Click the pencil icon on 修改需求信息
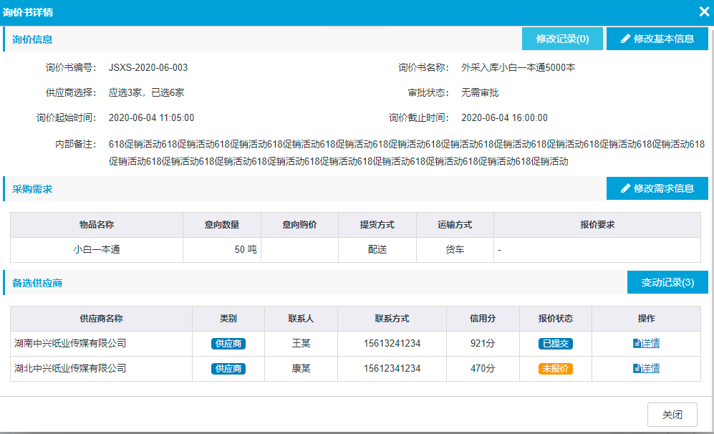The image size is (714, 434). point(625,188)
